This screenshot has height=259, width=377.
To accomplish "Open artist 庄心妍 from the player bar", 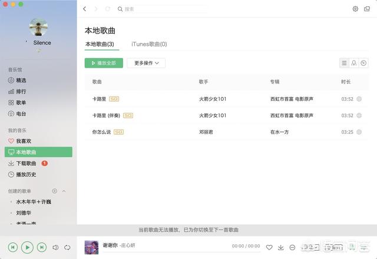I will tap(128, 245).
